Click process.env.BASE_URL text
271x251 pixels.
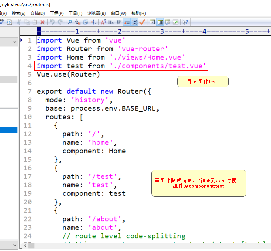pyautogui.click(x=113, y=108)
